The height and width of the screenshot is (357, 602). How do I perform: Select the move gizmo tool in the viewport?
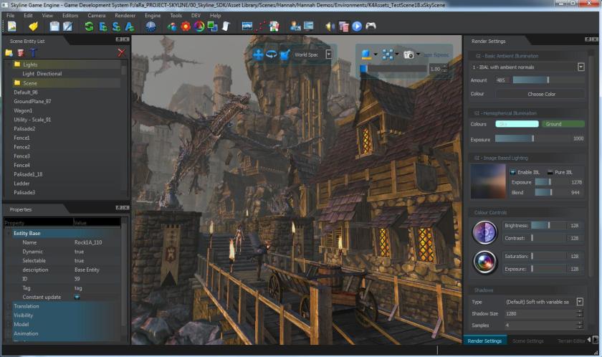pos(258,54)
